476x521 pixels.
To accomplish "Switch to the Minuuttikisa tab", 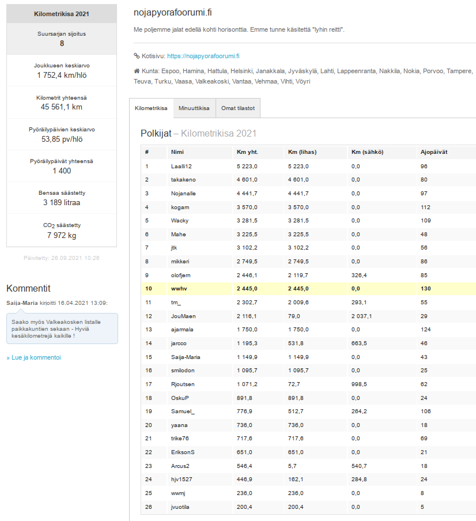I will click(x=194, y=108).
